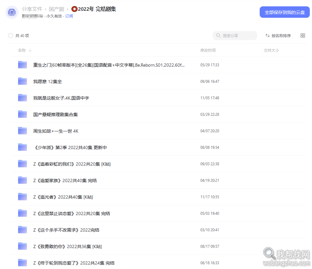Click the 周生如故+一生一世 4K name
This screenshot has width=312, height=269.
(x=56, y=131)
